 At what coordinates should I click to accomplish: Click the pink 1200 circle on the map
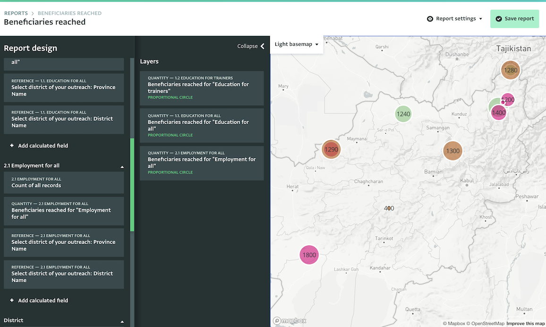click(x=508, y=100)
